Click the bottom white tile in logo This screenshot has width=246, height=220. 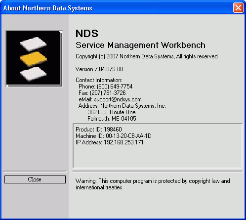(x=33, y=74)
